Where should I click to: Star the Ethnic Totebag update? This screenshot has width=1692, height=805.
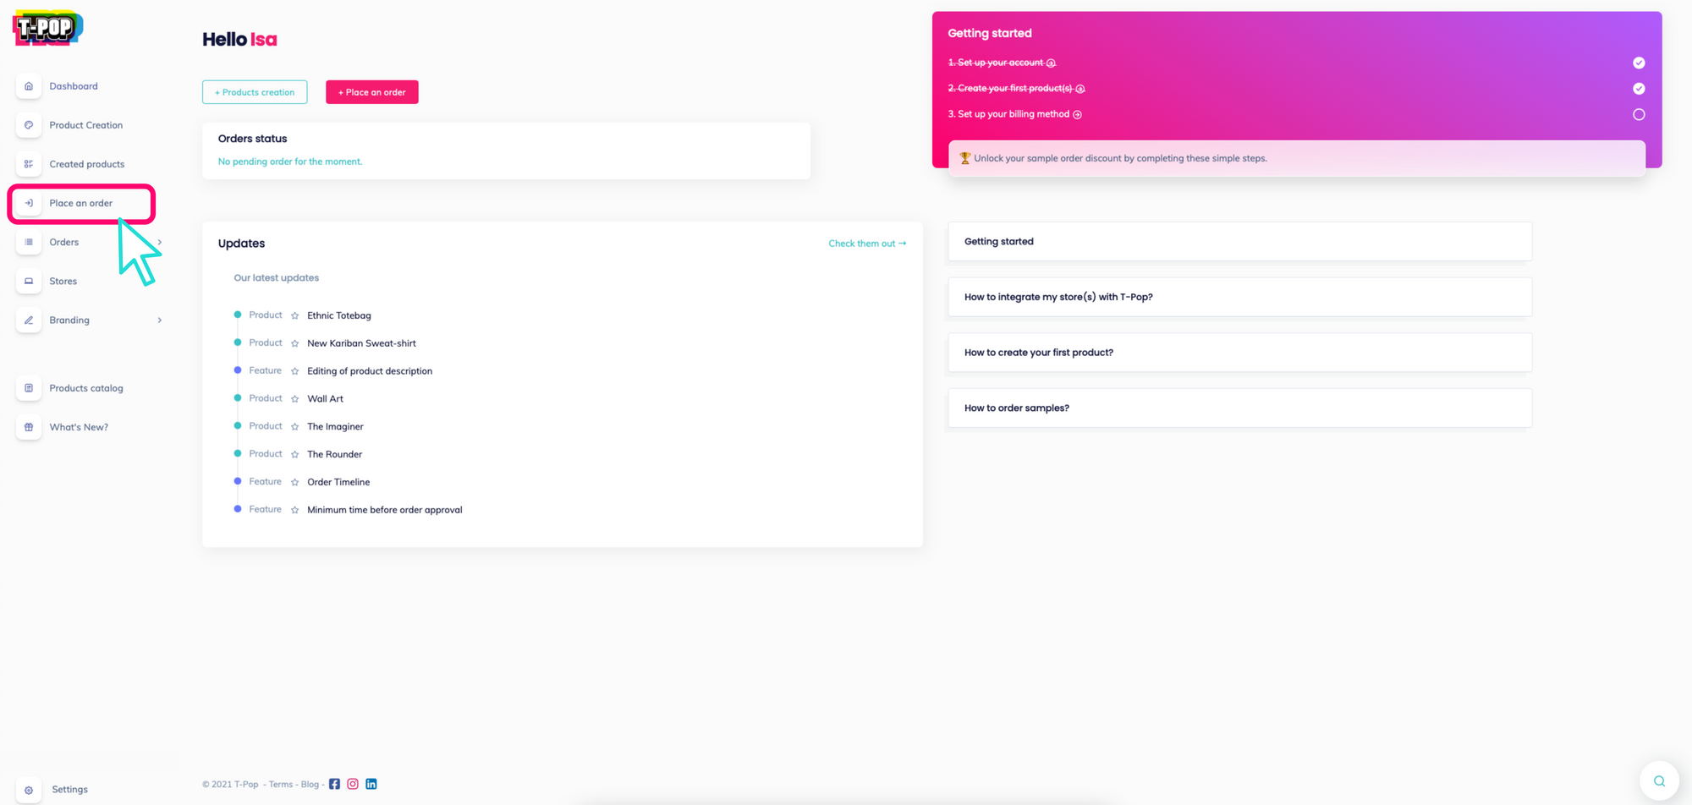click(295, 316)
